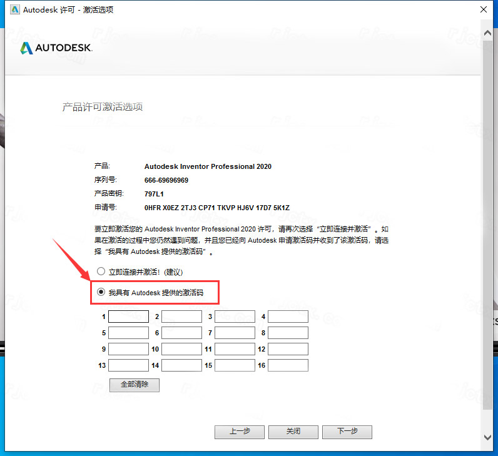This screenshot has width=498, height=456.
Task: Click the vertical scrollbar thumb
Action: point(487,225)
